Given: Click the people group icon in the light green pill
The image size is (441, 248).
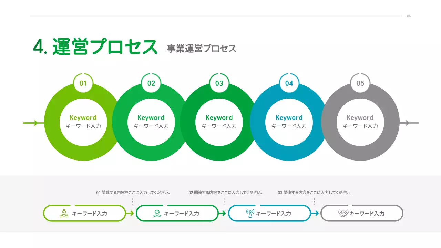Looking at the screenshot, I should tap(64, 213).
